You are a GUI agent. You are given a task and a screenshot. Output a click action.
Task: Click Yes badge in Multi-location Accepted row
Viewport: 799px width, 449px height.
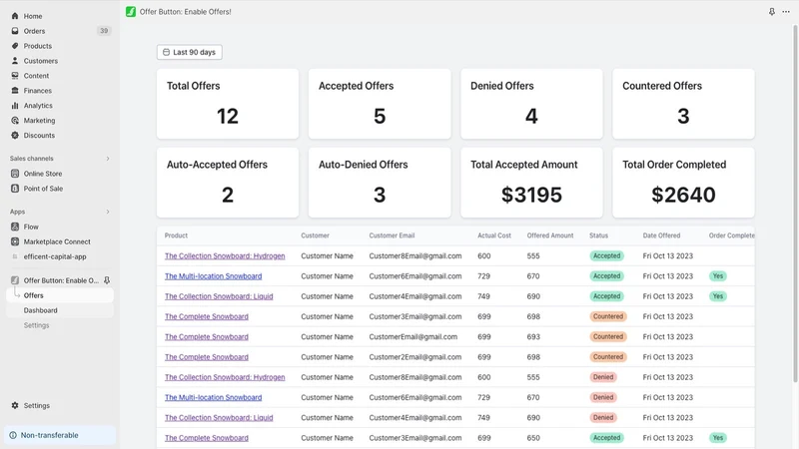(718, 276)
